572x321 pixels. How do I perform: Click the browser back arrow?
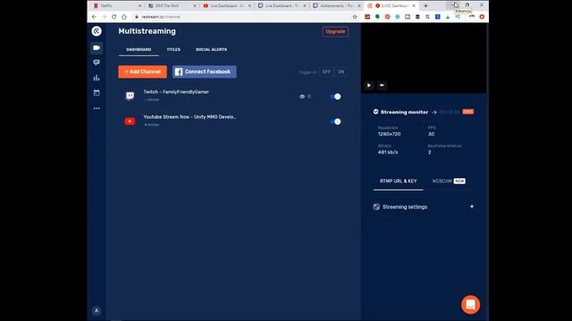click(94, 17)
